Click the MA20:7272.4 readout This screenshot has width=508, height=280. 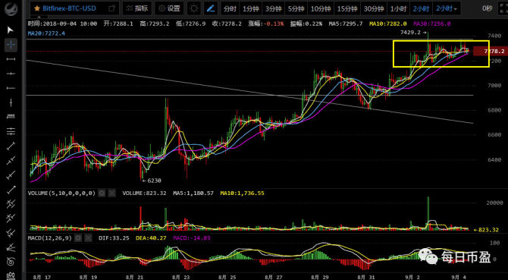point(46,33)
